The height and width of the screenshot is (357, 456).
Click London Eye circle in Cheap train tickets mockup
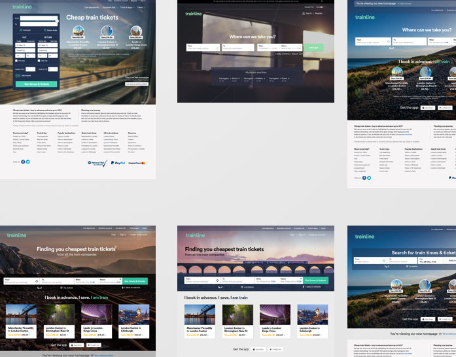point(79,31)
